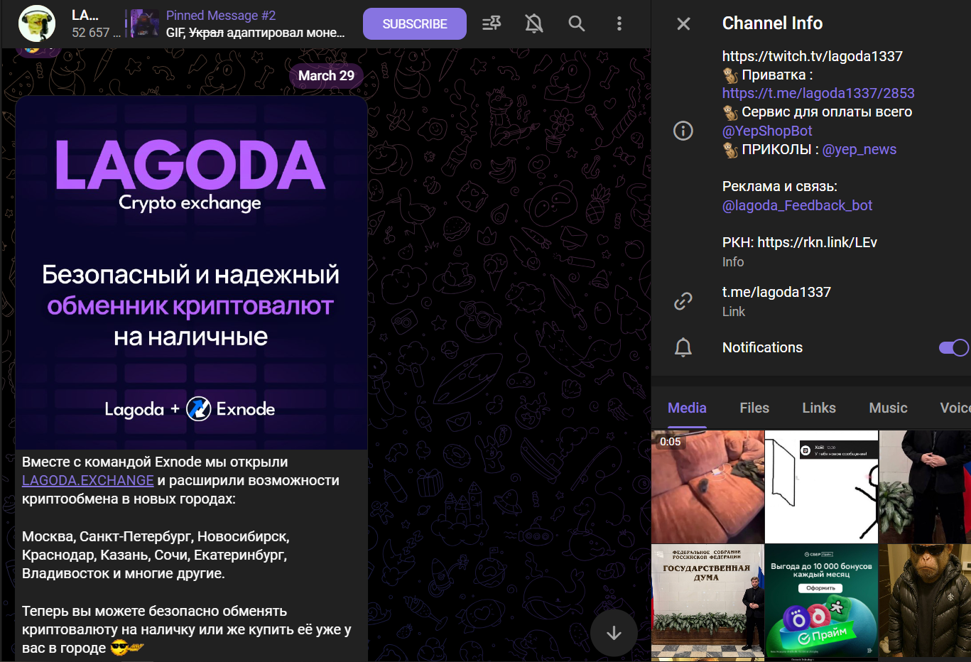Toggle the Notifications switch
This screenshot has width=971, height=662.
[953, 347]
